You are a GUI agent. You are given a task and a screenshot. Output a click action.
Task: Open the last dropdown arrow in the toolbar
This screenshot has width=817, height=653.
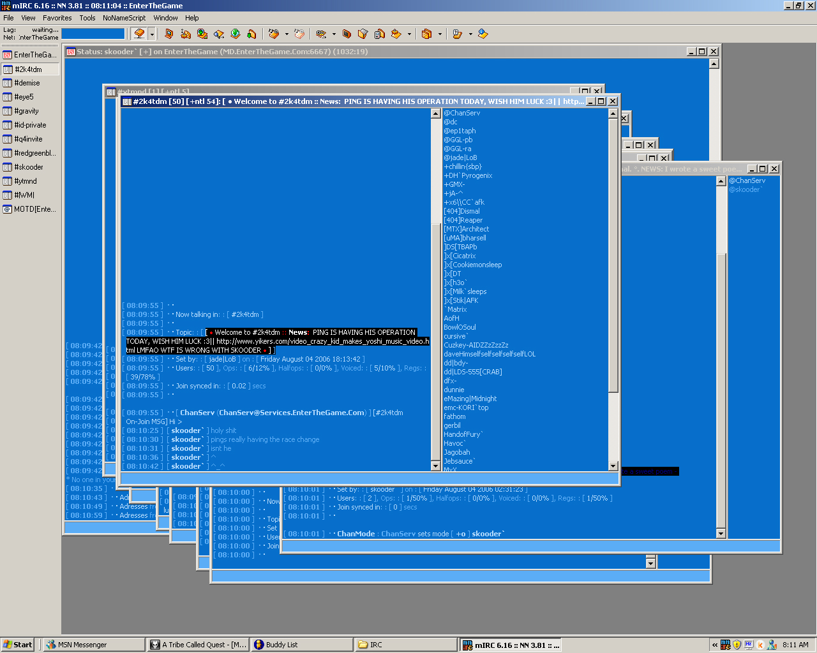click(x=470, y=34)
